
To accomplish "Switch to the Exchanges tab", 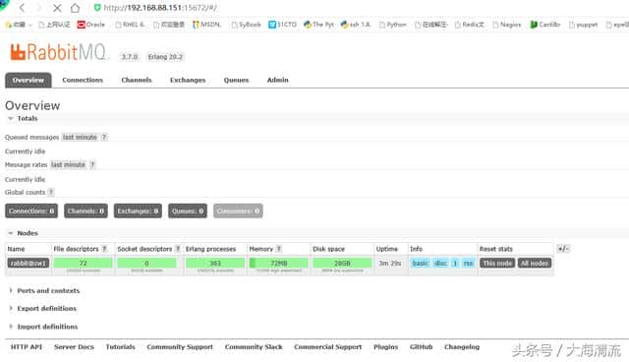I will pos(188,80).
